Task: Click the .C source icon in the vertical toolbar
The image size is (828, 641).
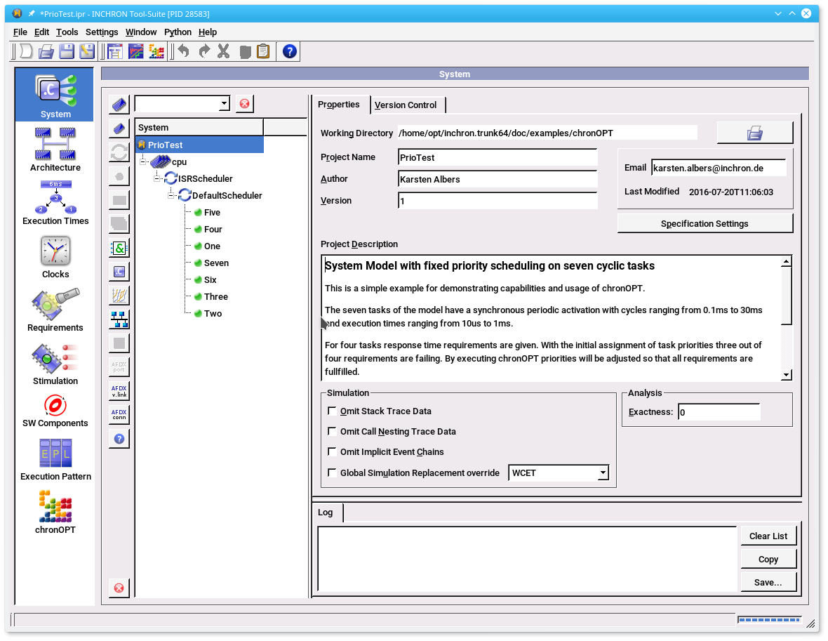Action: (x=119, y=272)
